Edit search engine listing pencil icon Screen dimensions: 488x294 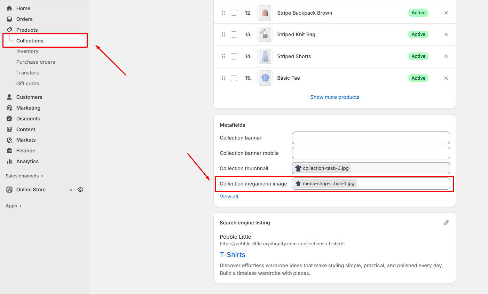pos(446,223)
